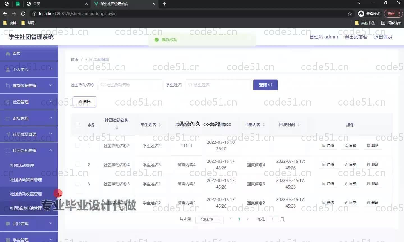Go to 首页 in the sidebar
The width and height of the screenshot is (404, 242).
[x=29, y=53]
